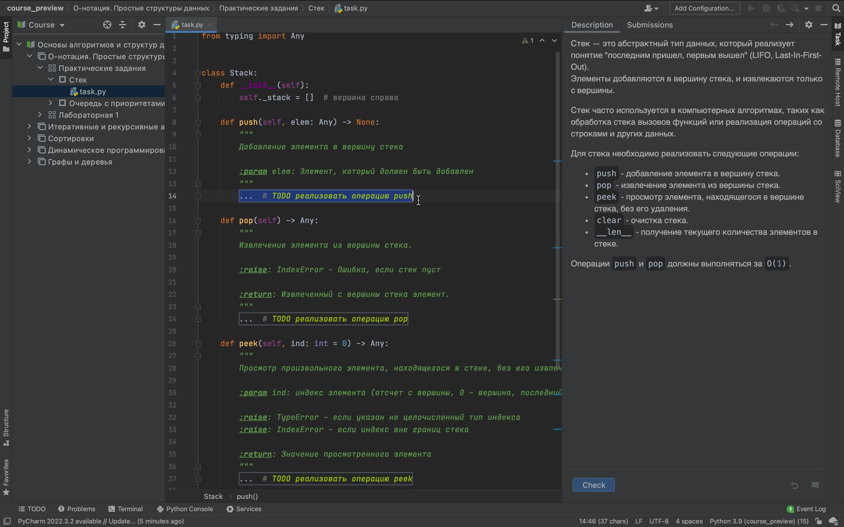Screen dimensions: 844x527
Task: Click the Stop square icon in toolbar
Action: pyautogui.click(x=818, y=8)
